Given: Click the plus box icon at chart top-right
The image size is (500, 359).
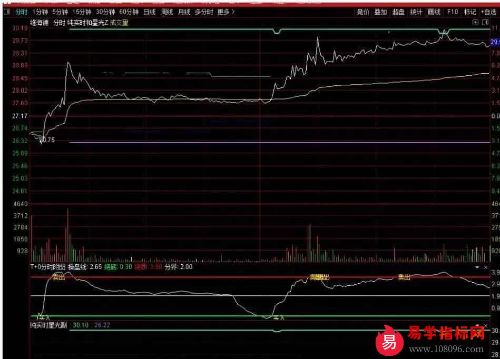Looking at the screenshot, I should point(475,23).
